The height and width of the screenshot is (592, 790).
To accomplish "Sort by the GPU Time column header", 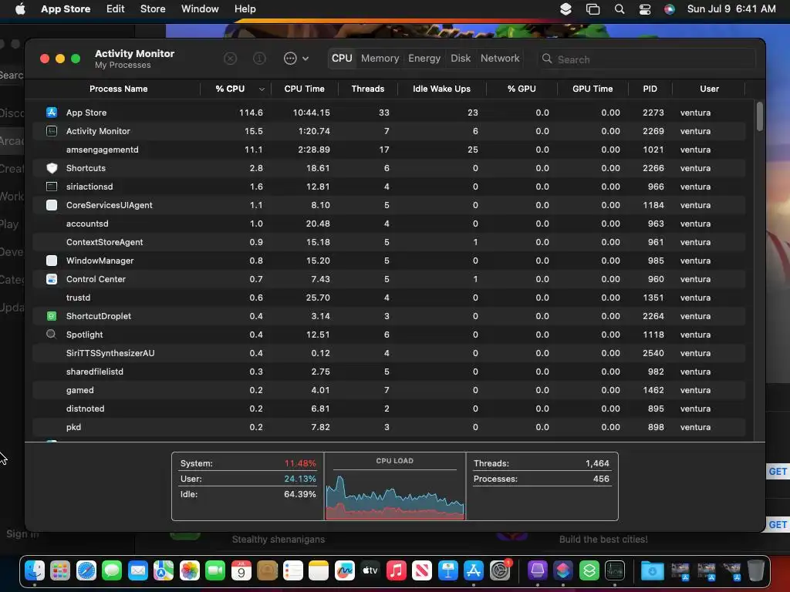I will tap(592, 89).
